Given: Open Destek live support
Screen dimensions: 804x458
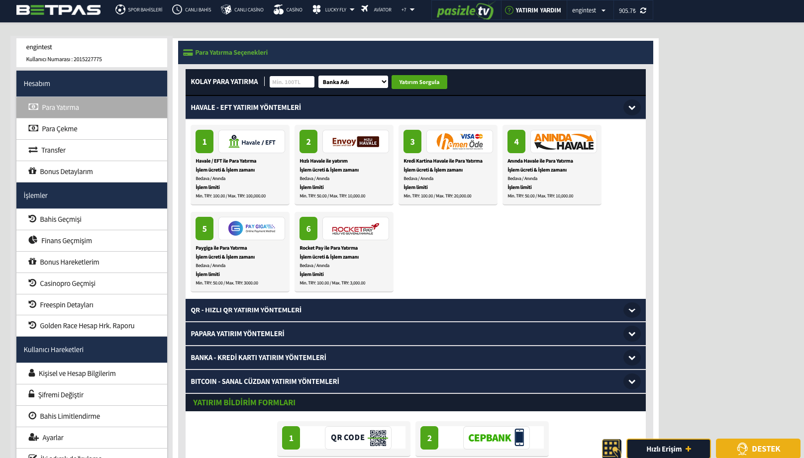Looking at the screenshot, I should 758,449.
